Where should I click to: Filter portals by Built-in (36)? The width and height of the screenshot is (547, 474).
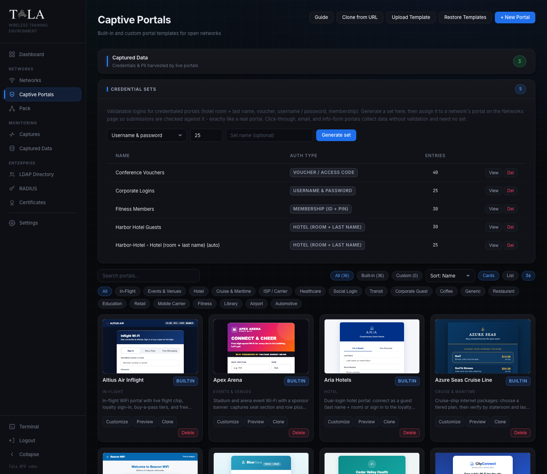(373, 276)
